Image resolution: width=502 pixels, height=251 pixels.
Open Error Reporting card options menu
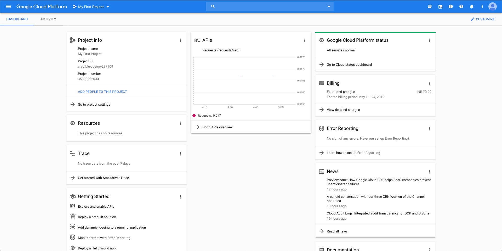429,129
